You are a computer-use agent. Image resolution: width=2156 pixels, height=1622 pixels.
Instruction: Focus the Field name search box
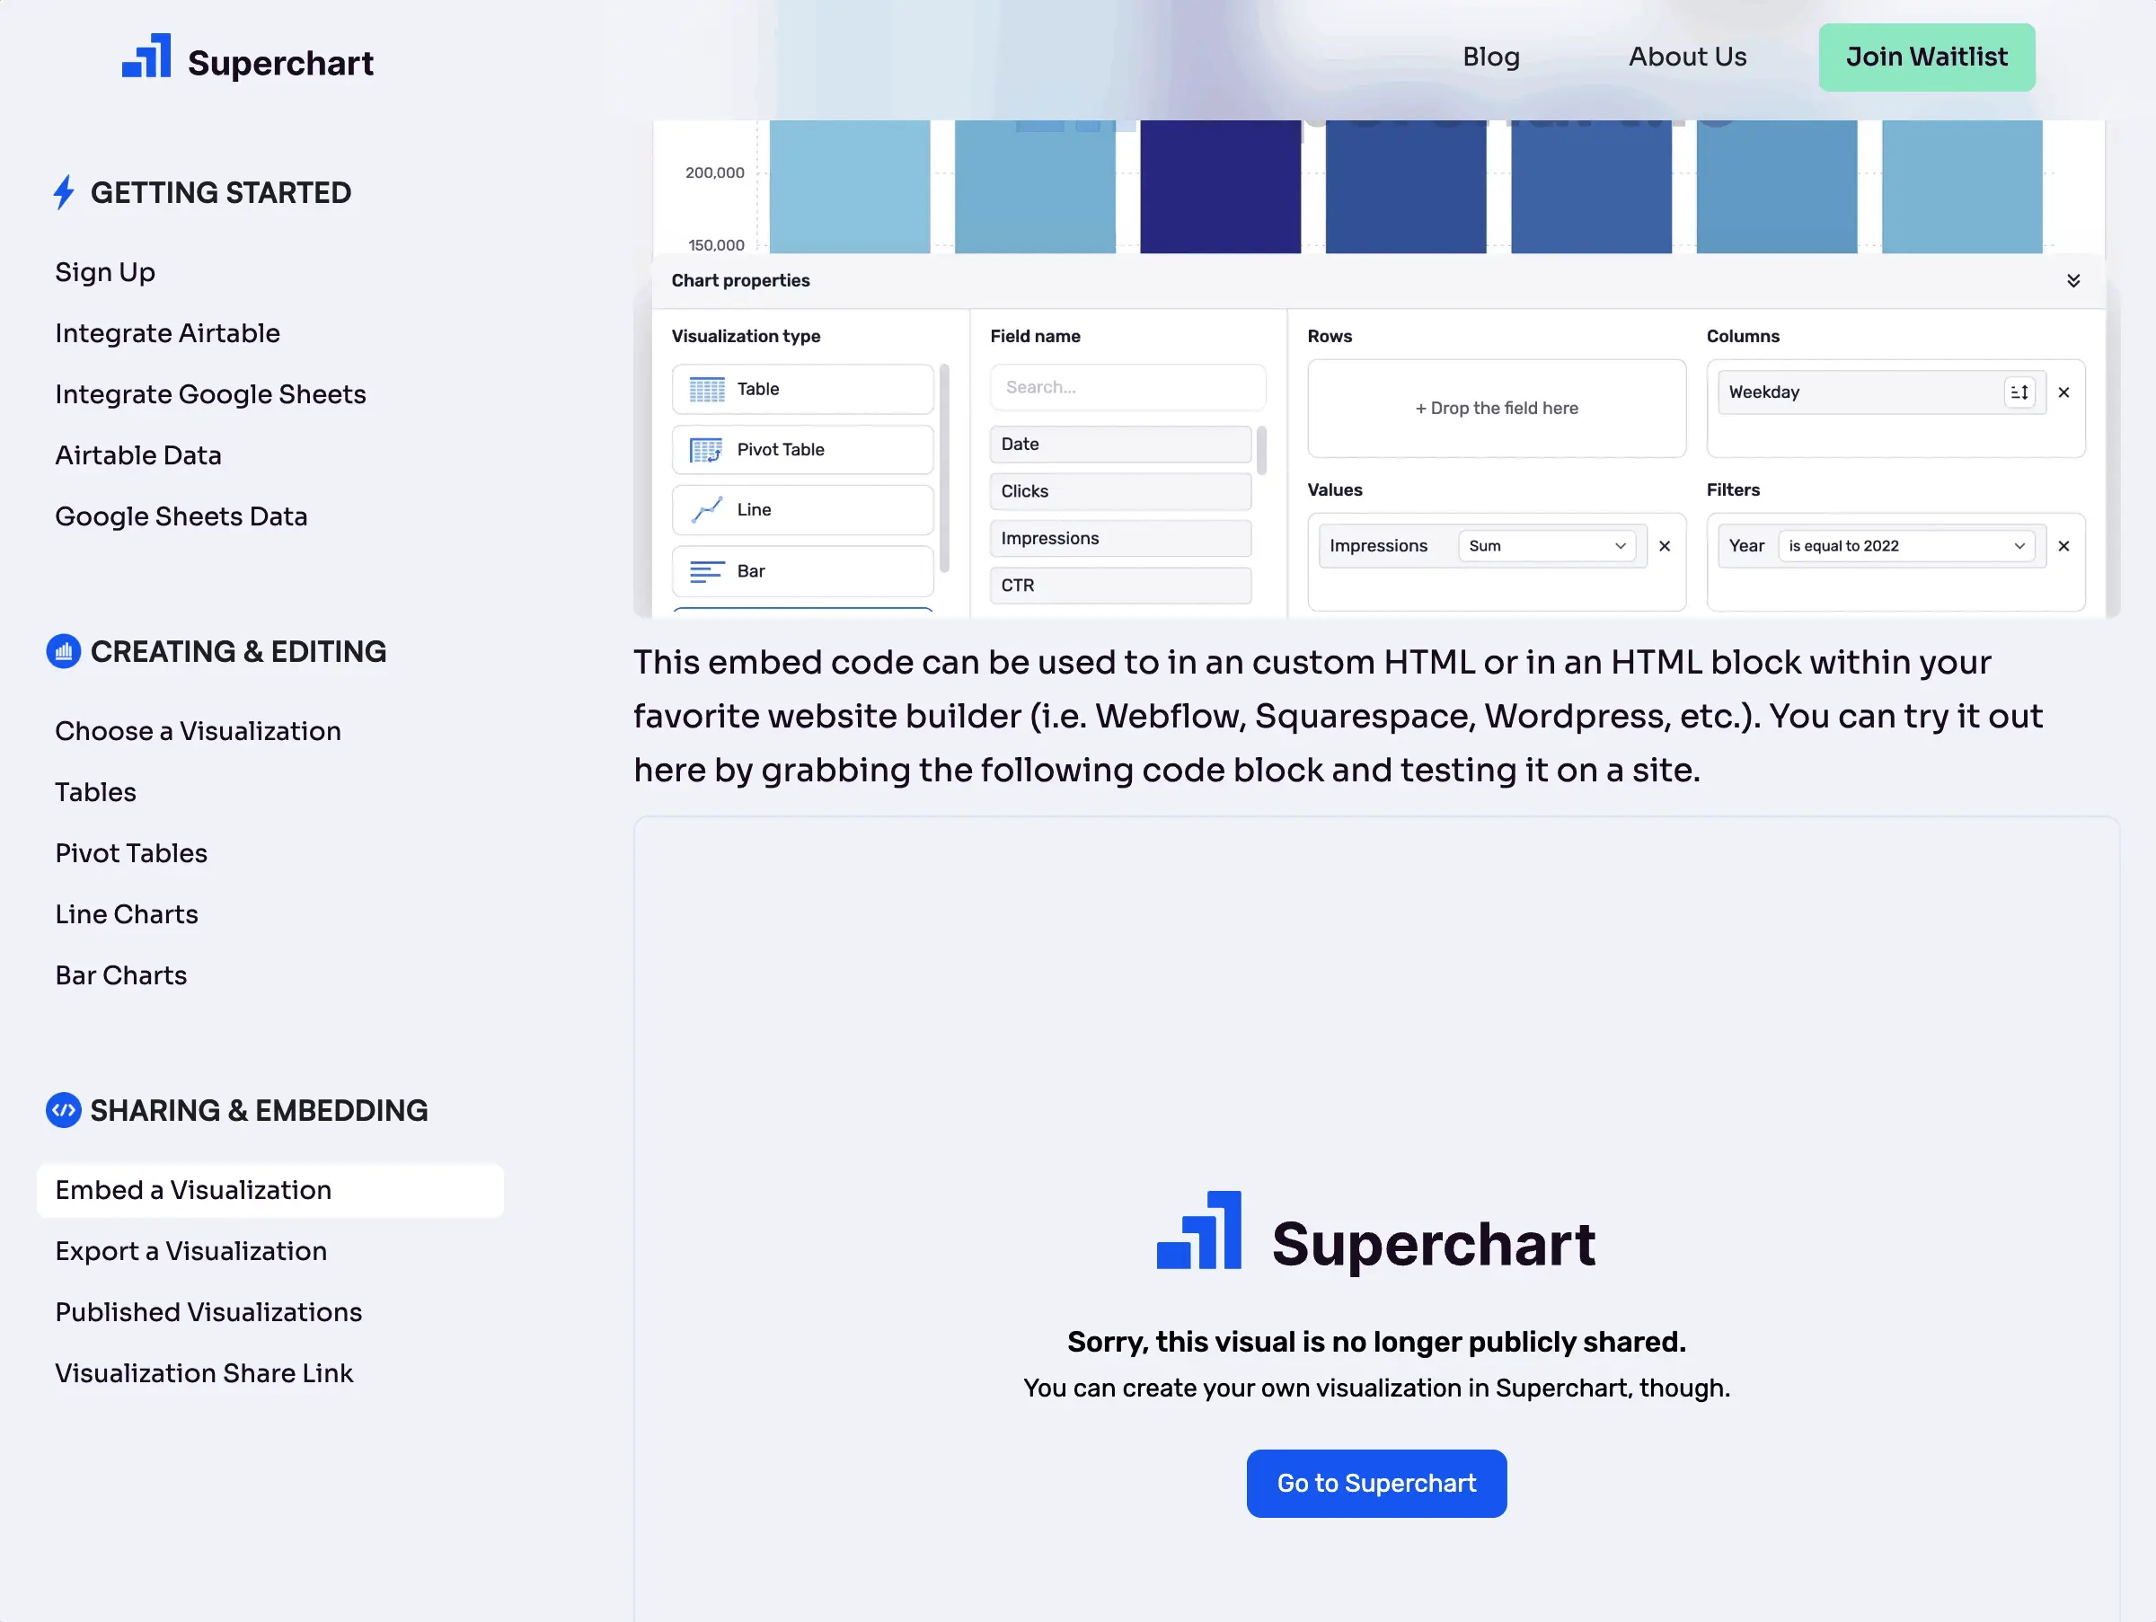(x=1127, y=388)
